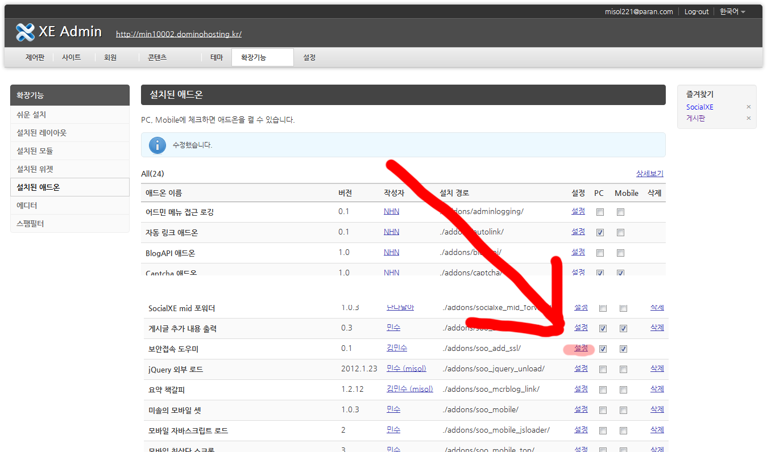Open the 설정 top menu
Screen dimensions: 767x452
(x=309, y=57)
